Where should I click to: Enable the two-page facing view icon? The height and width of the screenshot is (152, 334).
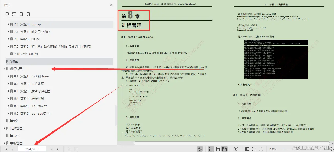(224, 149)
